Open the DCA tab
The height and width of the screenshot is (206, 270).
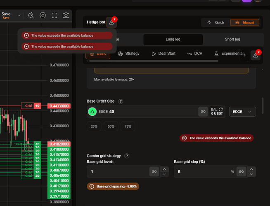tap(194, 54)
